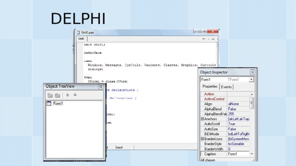The height and width of the screenshot is (166, 296).
Task: Click the 'TForm1 = class(TForm)' code line
Action: point(108,82)
